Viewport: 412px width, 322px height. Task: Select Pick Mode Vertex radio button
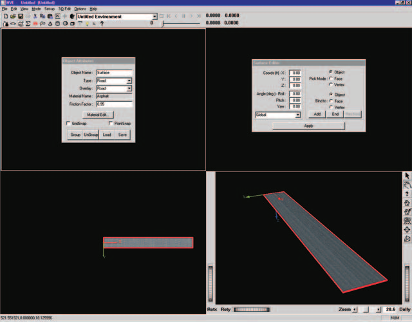331,84
